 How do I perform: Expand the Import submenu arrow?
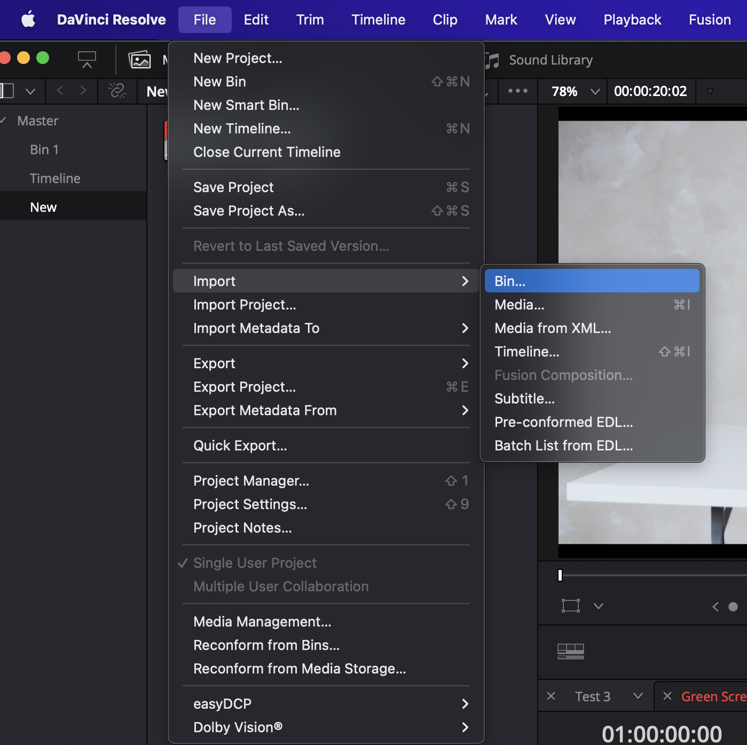click(465, 281)
